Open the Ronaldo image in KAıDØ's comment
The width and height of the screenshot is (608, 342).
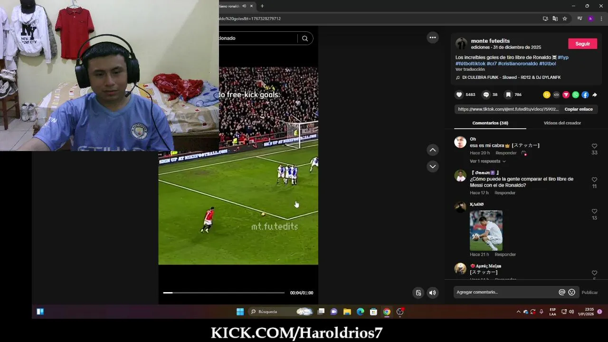click(x=486, y=230)
